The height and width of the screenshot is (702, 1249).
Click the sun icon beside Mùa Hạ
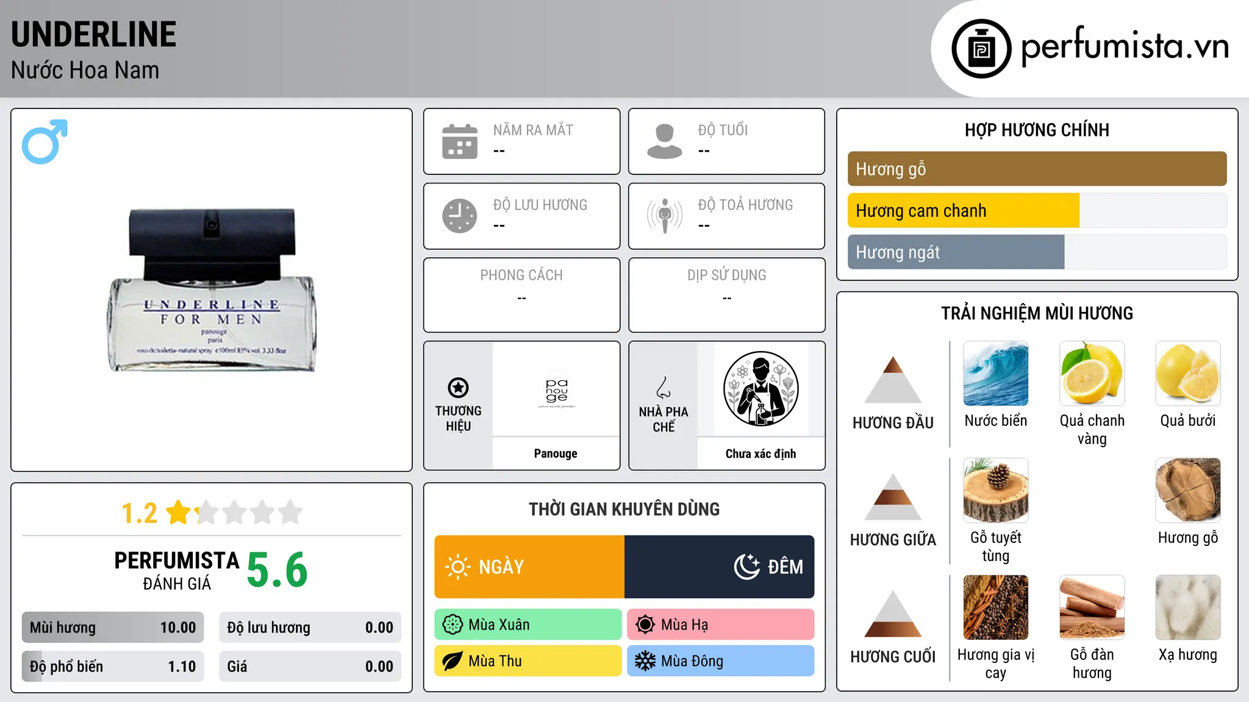pyautogui.click(x=645, y=625)
